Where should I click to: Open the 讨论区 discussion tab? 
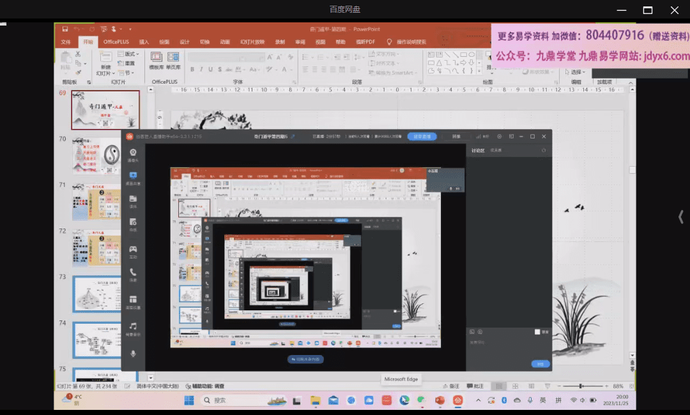(478, 151)
